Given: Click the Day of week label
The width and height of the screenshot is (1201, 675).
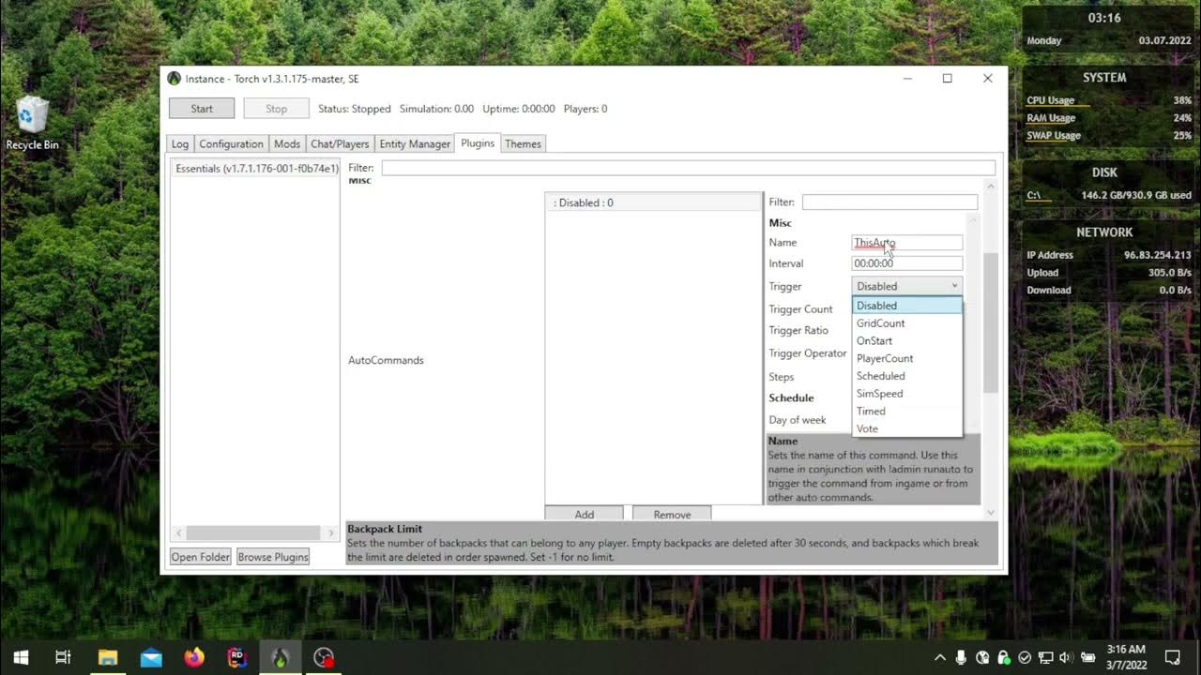Looking at the screenshot, I should click(798, 420).
